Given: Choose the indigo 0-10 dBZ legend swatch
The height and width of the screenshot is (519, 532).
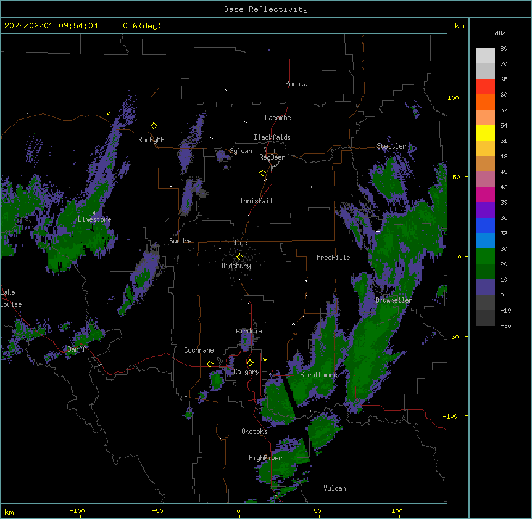Looking at the screenshot, I should pyautogui.click(x=485, y=287).
